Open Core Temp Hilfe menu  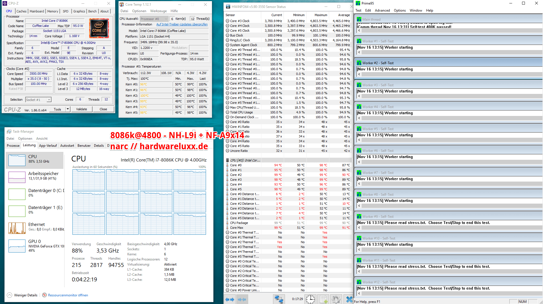pos(174,11)
